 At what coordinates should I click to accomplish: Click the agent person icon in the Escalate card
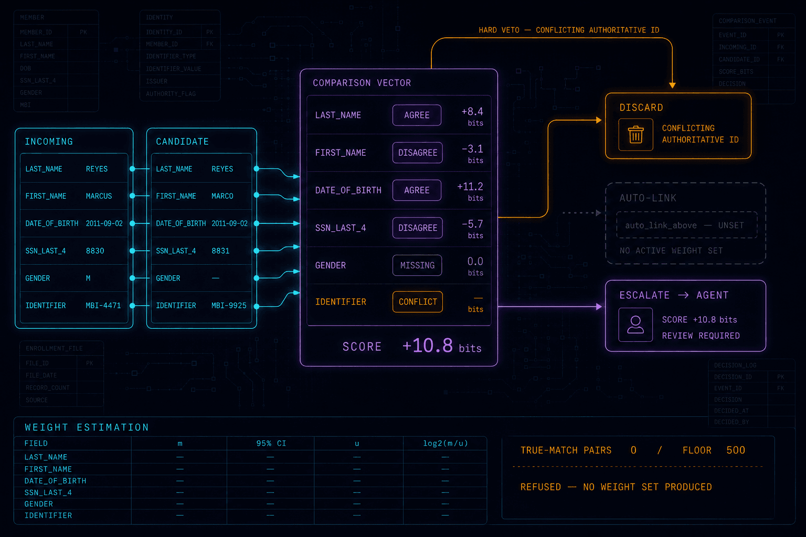[x=635, y=325]
